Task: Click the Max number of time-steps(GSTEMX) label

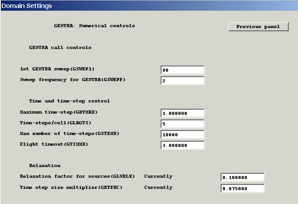Action: click(x=70, y=134)
